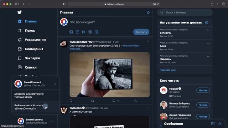Reply to Wylsacom RED PRO tweet
228x128 pixels.
pos(71,101)
